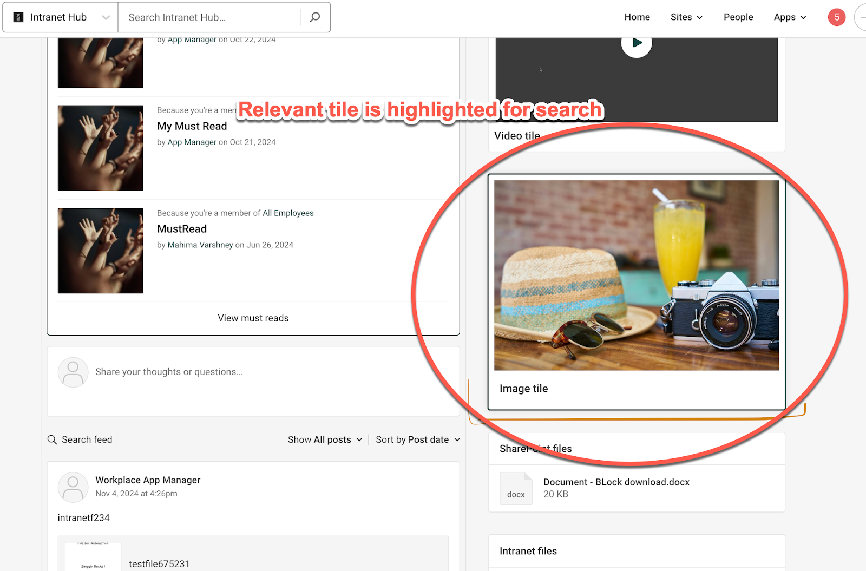The width and height of the screenshot is (866, 571).
Task: Click Workplace App Manager avatar icon
Action: 73,487
